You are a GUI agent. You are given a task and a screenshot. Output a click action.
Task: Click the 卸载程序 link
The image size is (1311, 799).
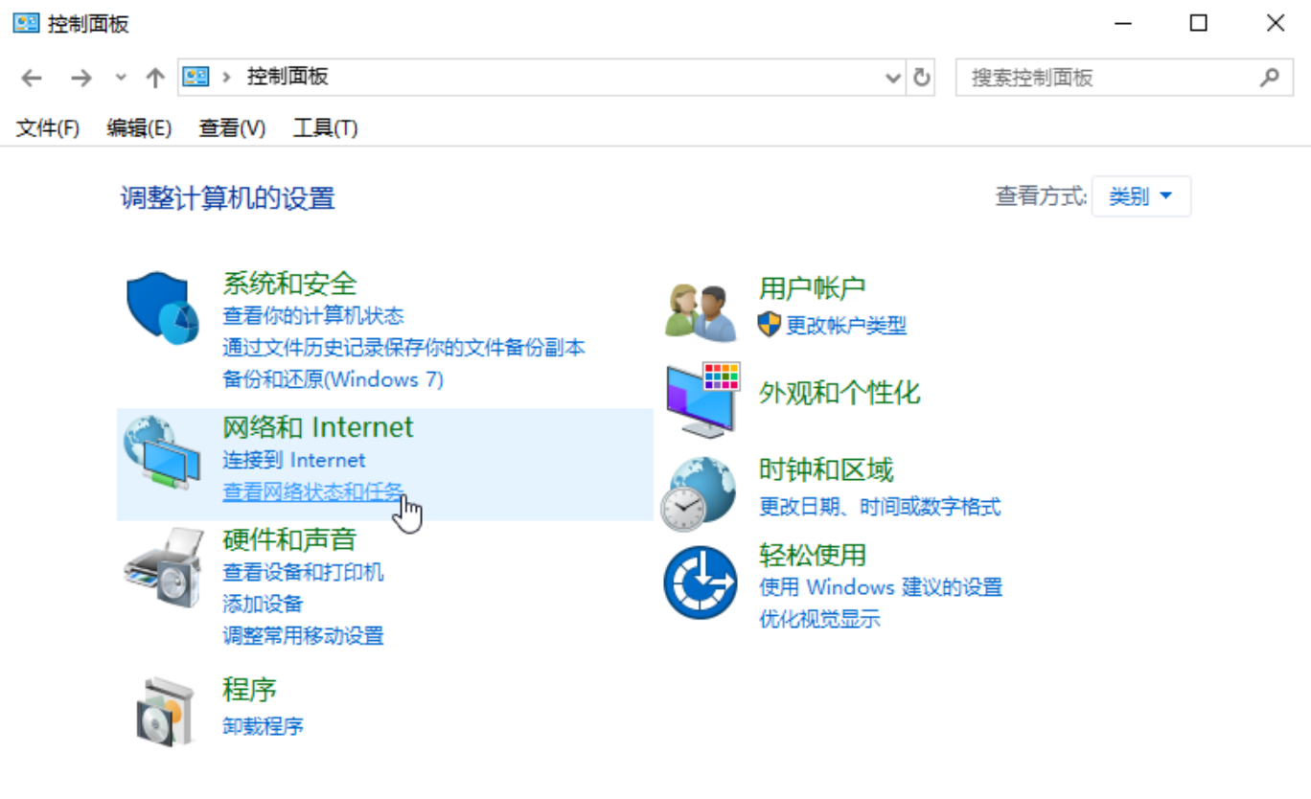point(263,725)
